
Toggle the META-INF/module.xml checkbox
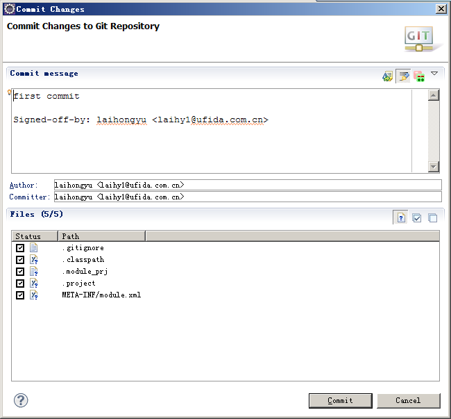[20, 295]
